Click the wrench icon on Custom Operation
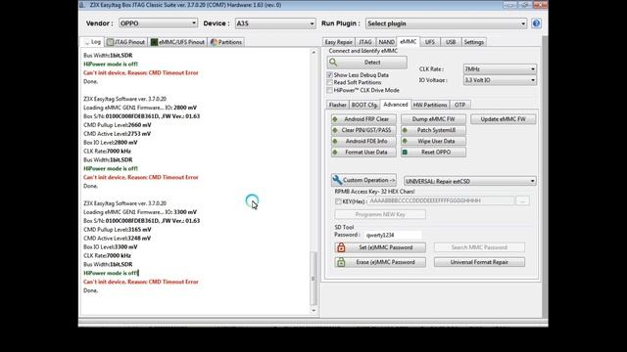This screenshot has height=352, width=627. tap(337, 180)
